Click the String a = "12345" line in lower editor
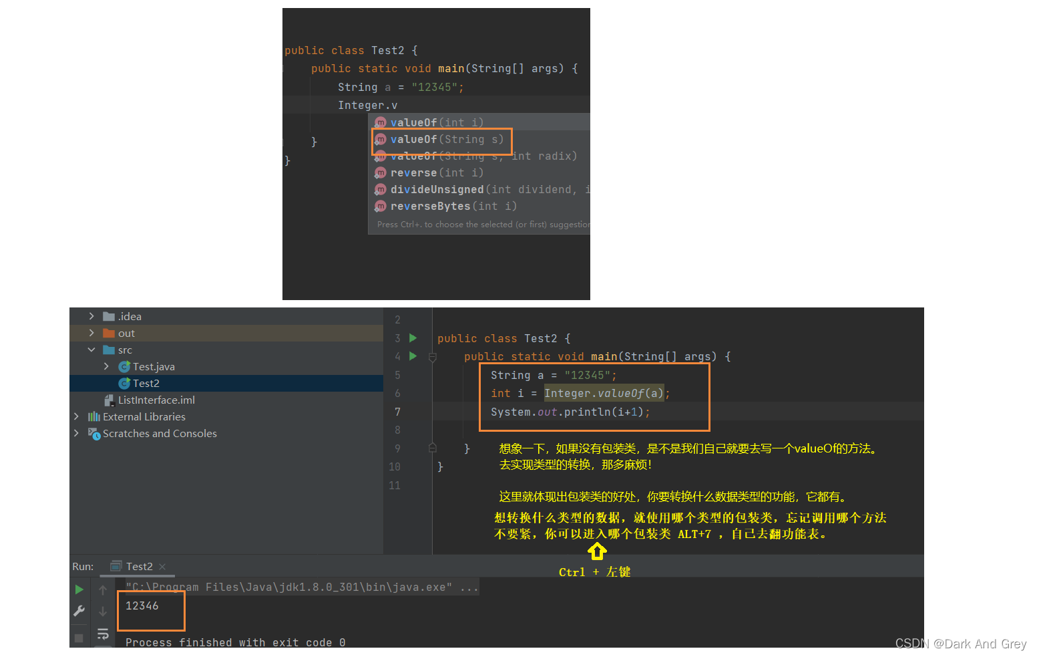Image resolution: width=1037 pixels, height=657 pixels. [x=554, y=375]
